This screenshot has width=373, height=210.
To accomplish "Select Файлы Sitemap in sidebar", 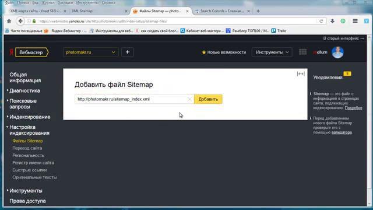I will pyautogui.click(x=27, y=141).
